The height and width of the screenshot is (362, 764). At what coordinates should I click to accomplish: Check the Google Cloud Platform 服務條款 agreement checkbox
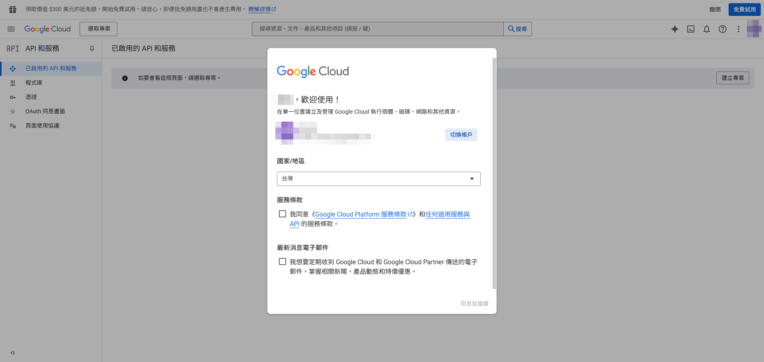tap(283, 214)
